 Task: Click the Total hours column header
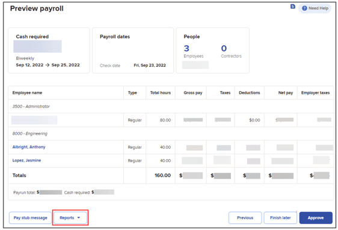tap(161, 92)
